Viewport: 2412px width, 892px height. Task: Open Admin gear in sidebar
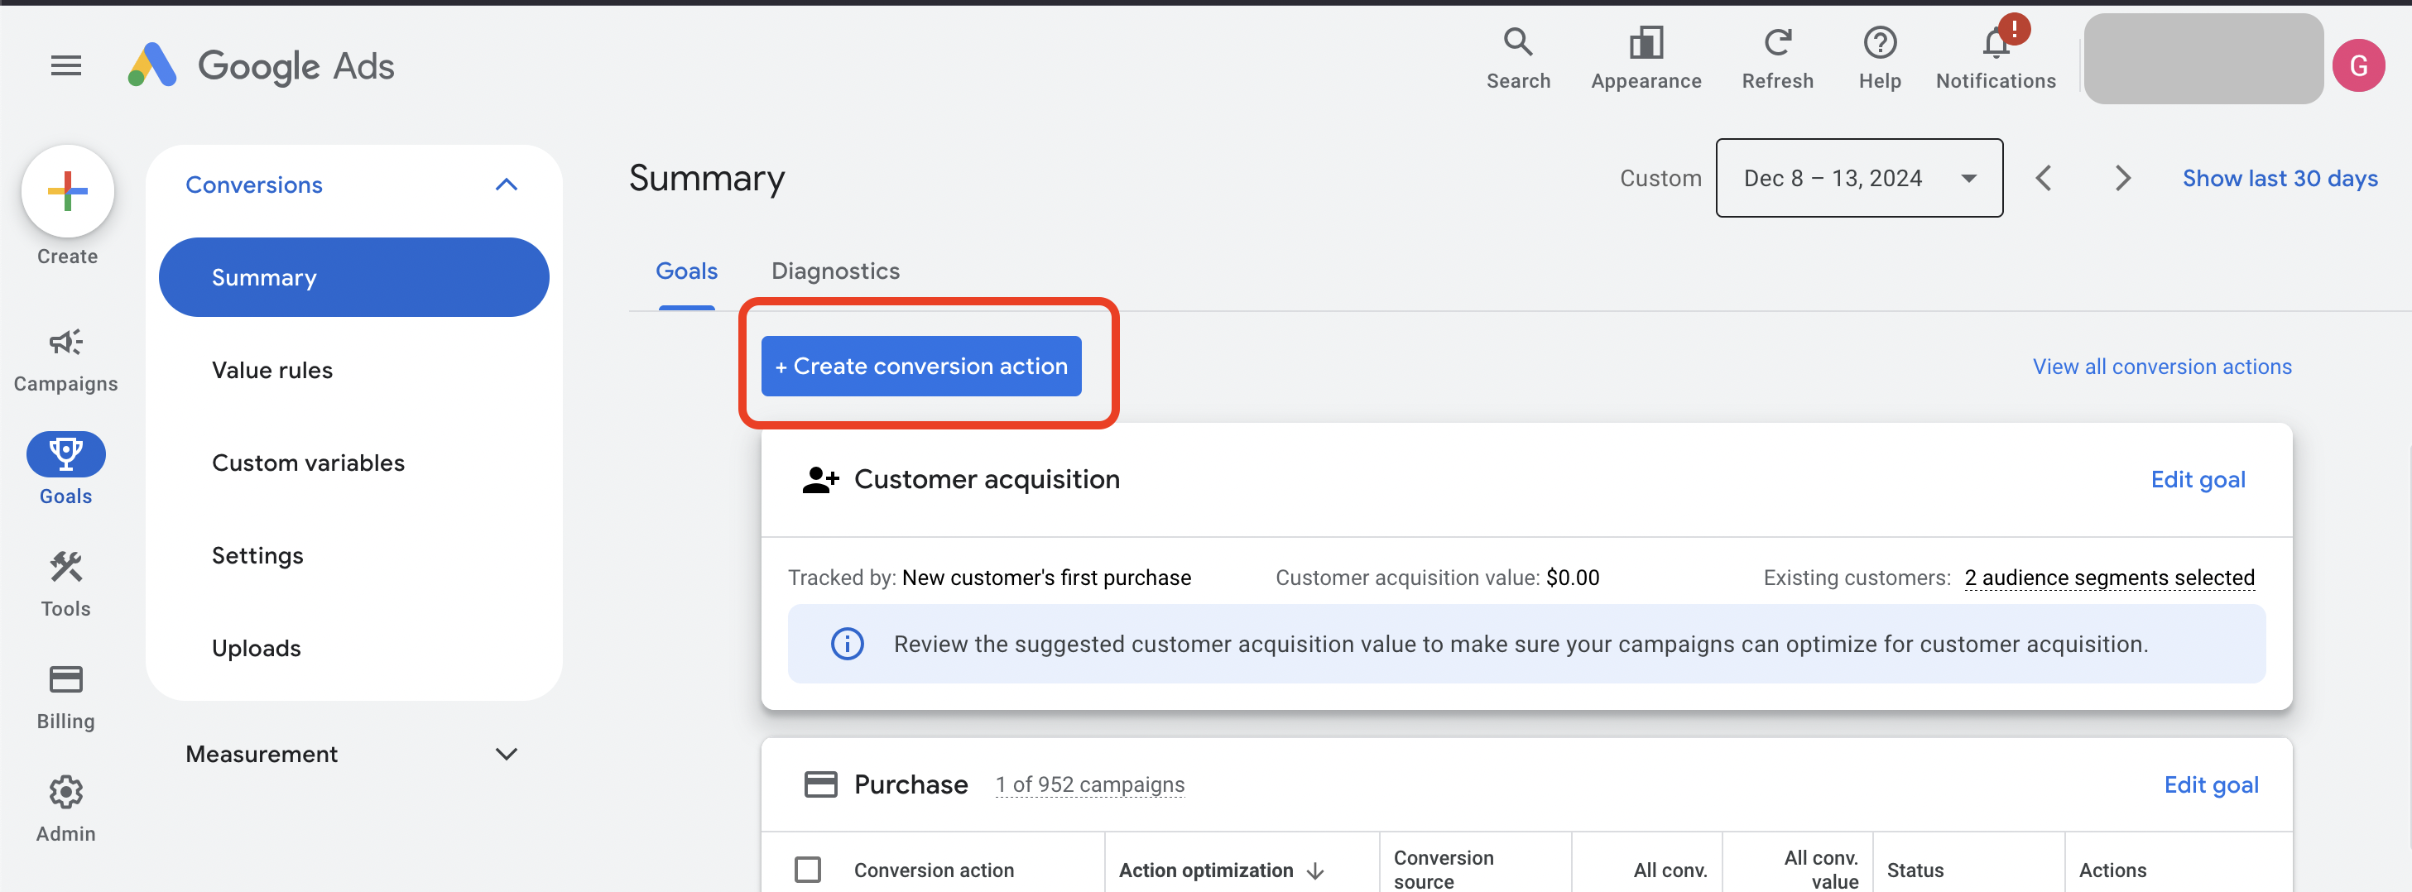point(65,808)
